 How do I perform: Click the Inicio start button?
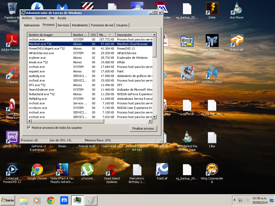coord(7,200)
